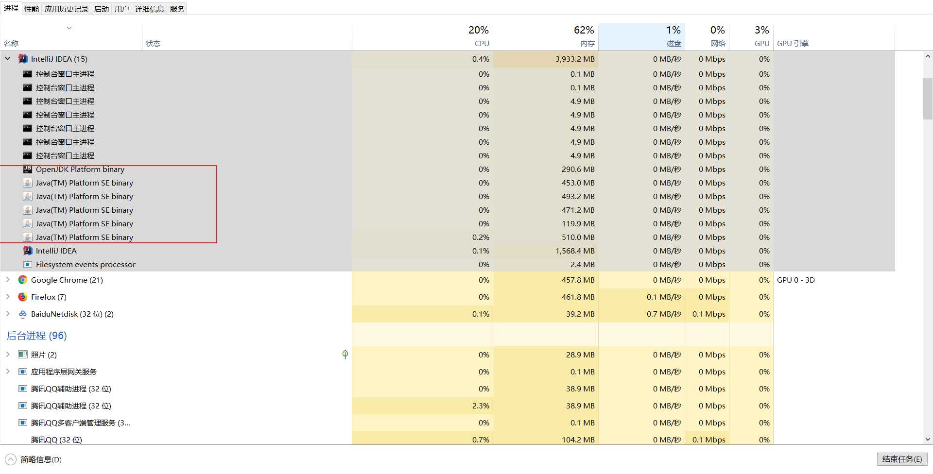The height and width of the screenshot is (474, 933).
Task: Click the OpenJDK Platform binary icon
Action: tap(28, 169)
